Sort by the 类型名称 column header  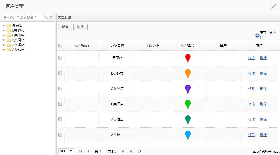tap(117, 46)
